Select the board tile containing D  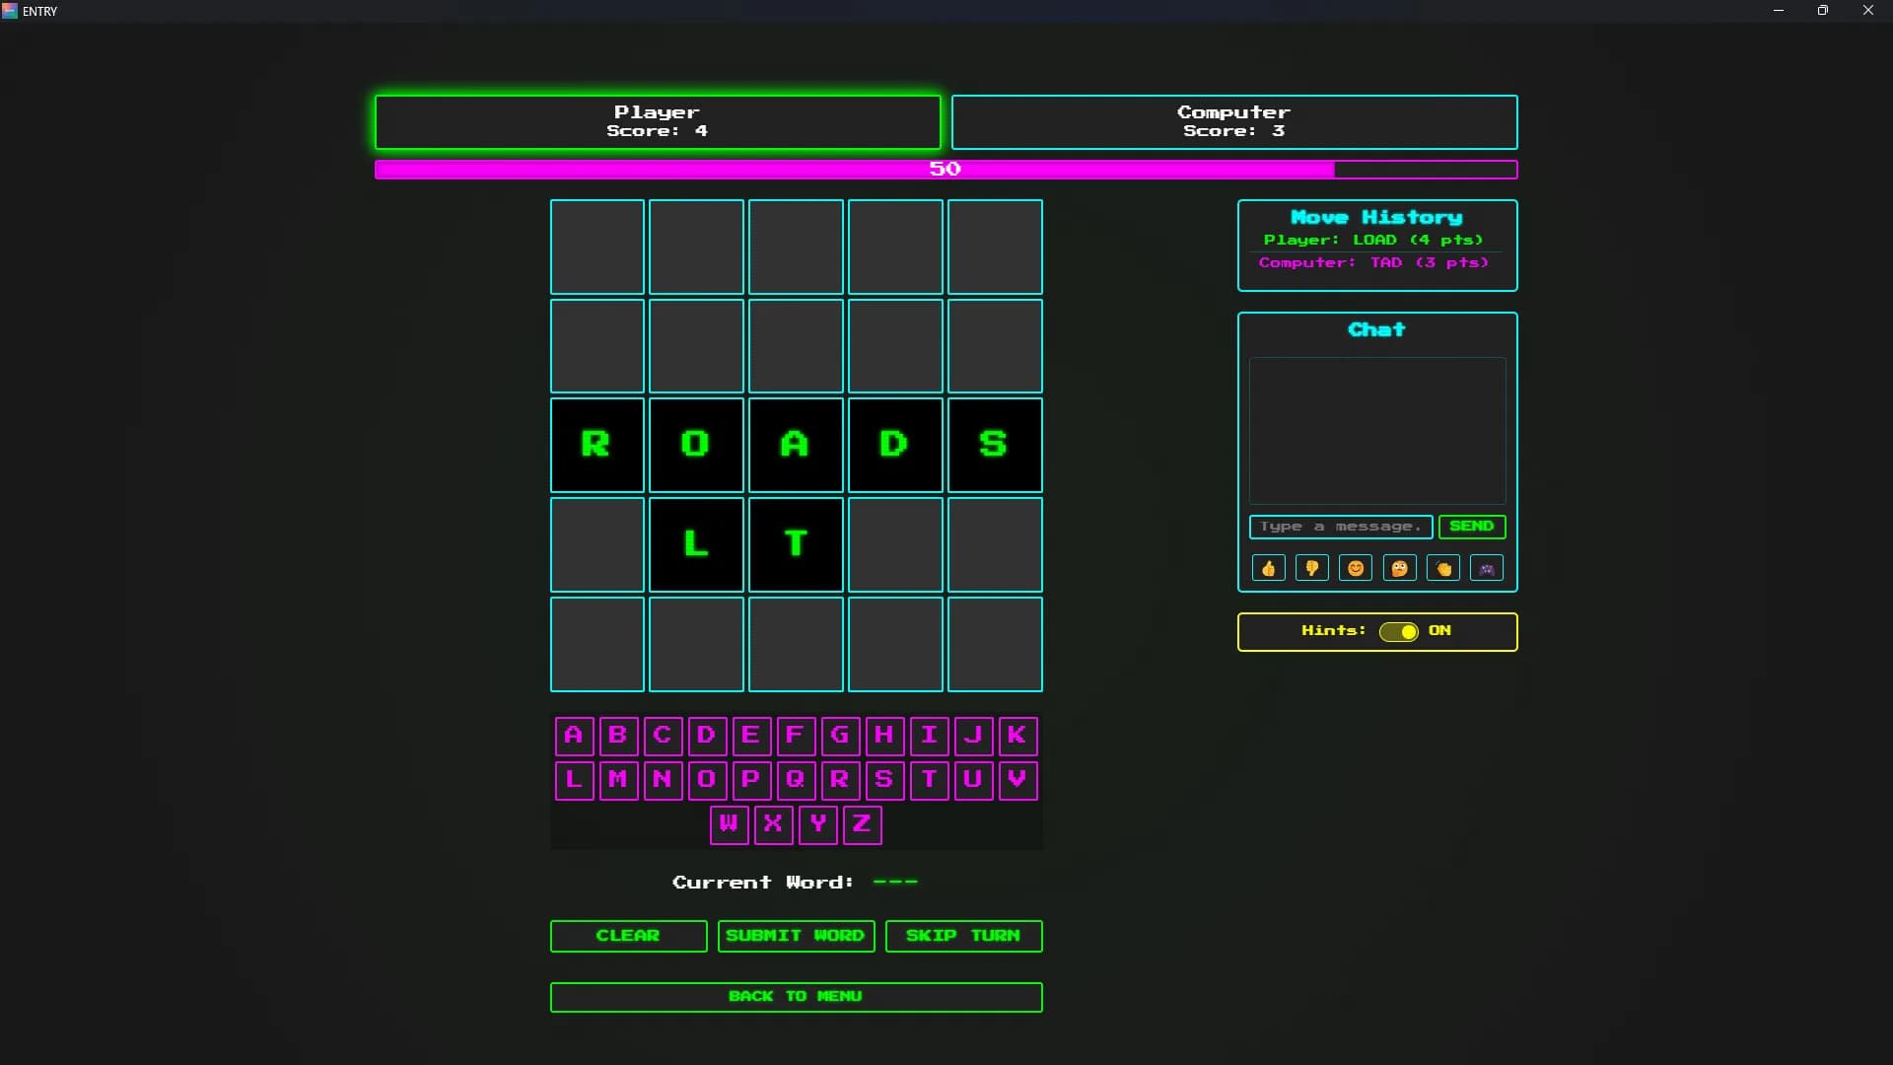point(895,445)
